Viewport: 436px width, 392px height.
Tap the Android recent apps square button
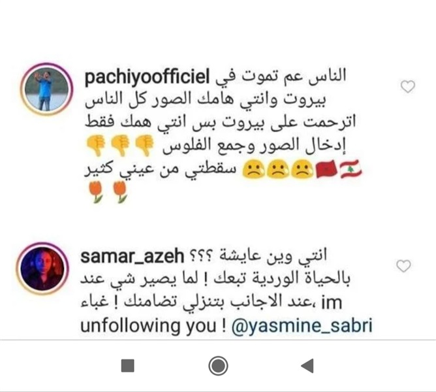[x=128, y=366]
